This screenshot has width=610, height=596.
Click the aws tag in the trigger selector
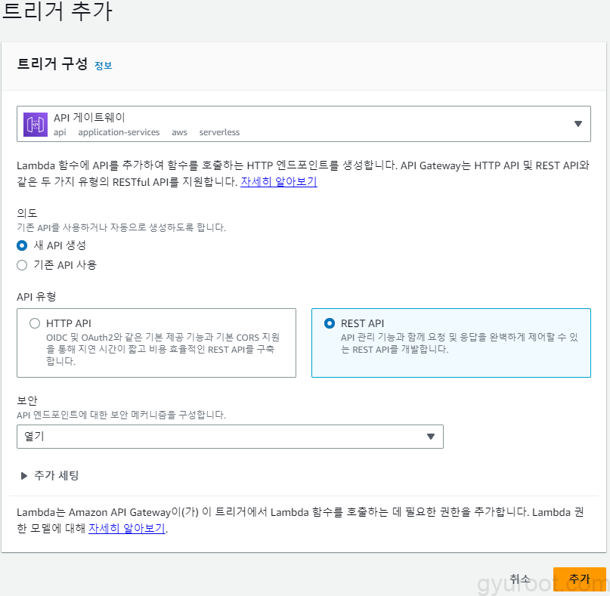click(x=179, y=132)
